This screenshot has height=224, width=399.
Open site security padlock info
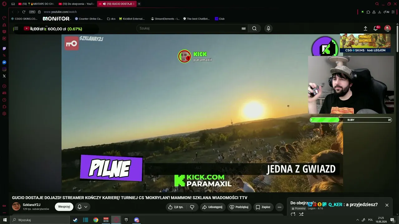[39, 12]
